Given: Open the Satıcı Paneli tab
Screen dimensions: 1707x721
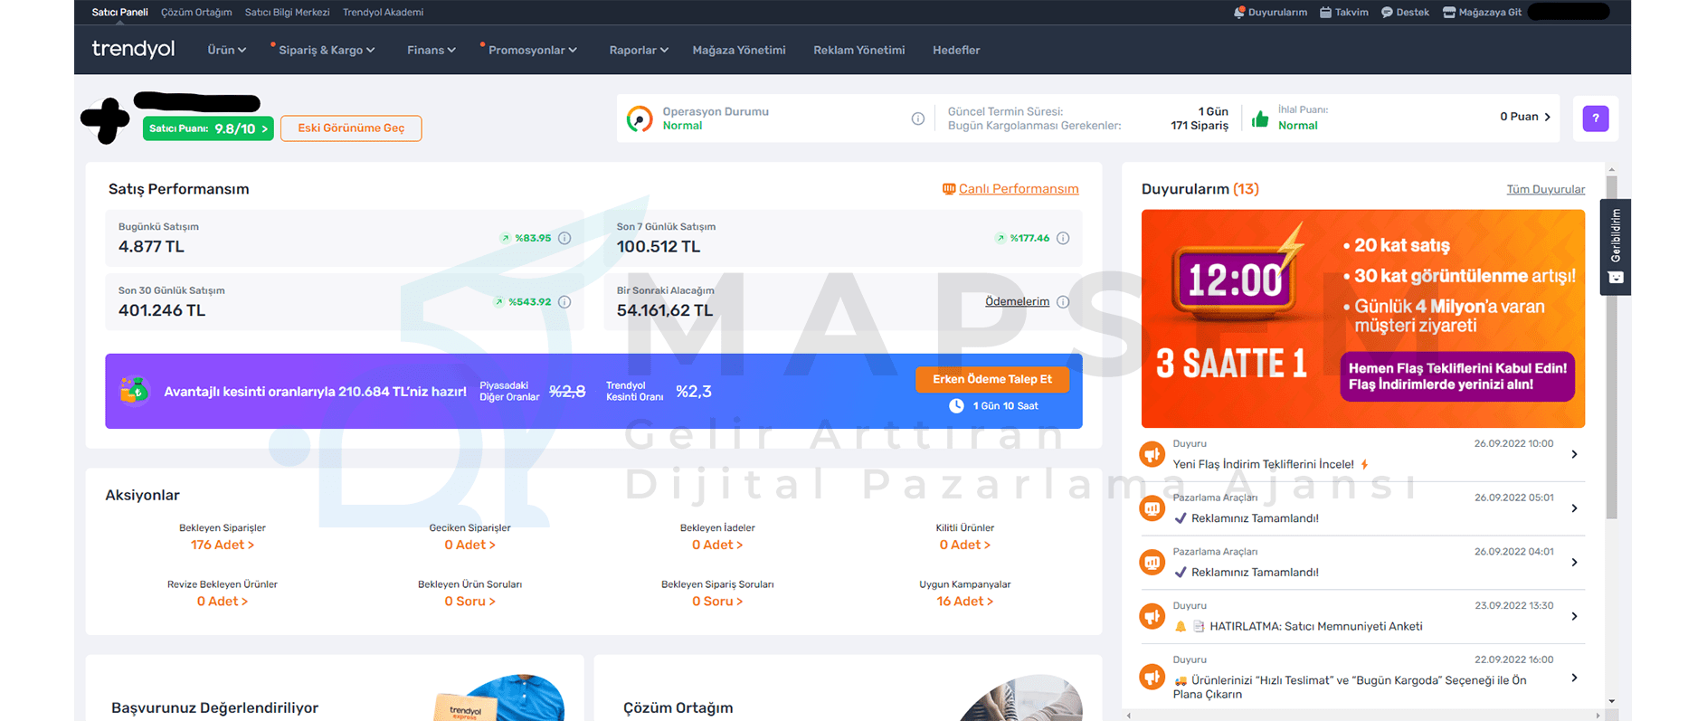Looking at the screenshot, I should point(119,13).
